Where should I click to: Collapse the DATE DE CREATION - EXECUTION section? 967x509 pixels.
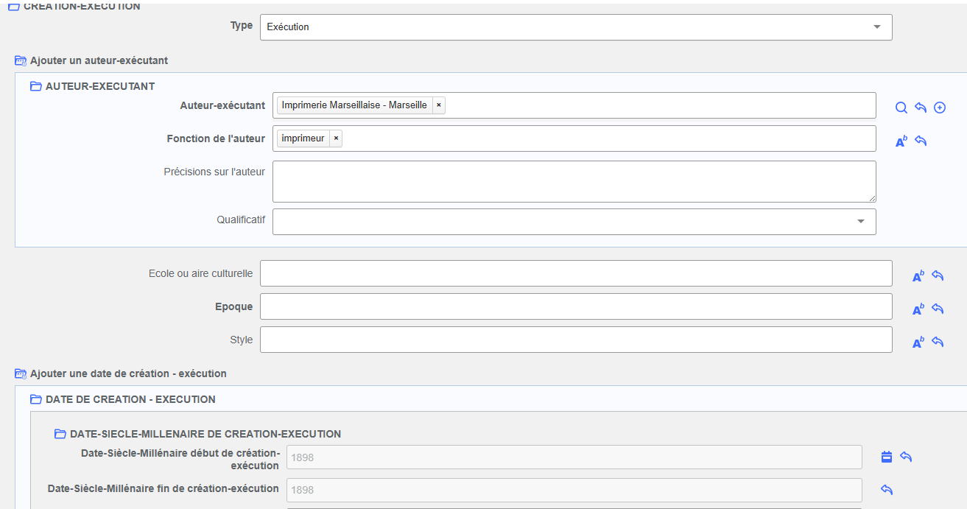(35, 399)
